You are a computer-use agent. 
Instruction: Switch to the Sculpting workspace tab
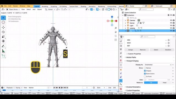(54, 6)
